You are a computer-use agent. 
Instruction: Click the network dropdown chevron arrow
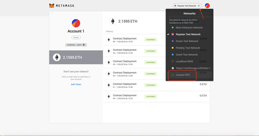(x=199, y=6)
